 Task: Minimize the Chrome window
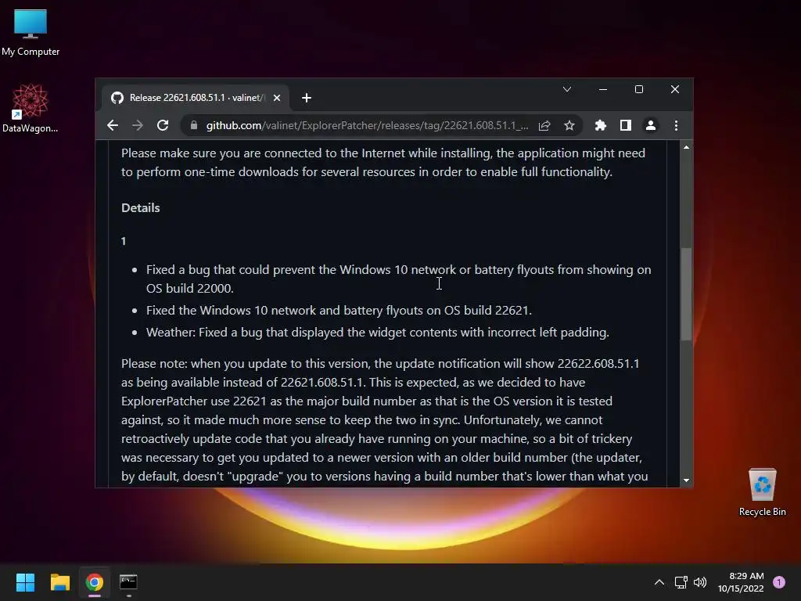tap(603, 89)
